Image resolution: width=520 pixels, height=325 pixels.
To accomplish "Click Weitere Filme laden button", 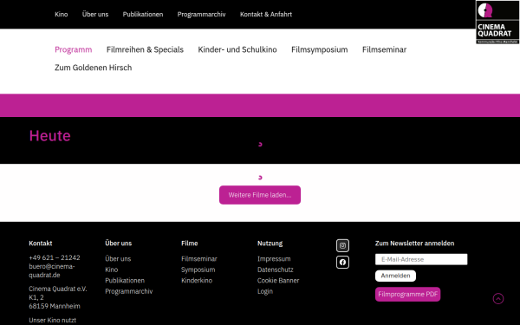I will tap(260, 195).
